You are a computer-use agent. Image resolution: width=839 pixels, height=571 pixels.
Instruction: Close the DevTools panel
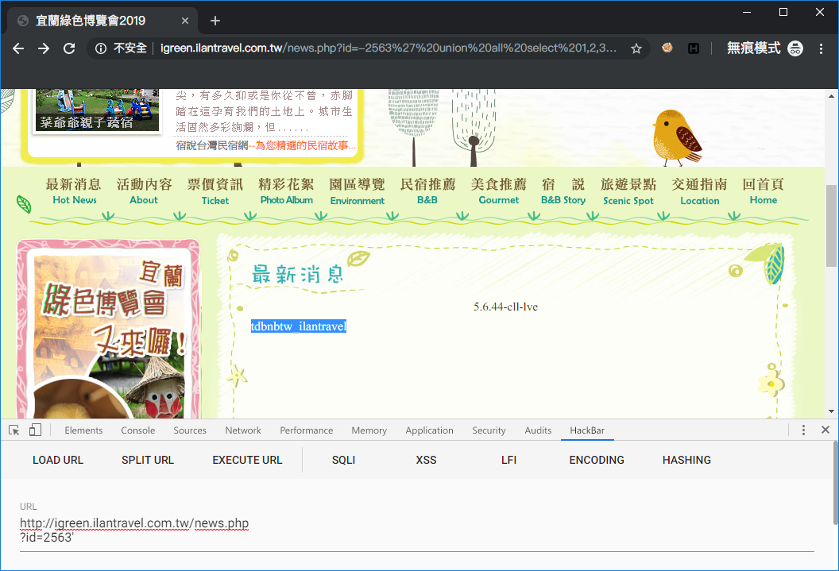825,430
